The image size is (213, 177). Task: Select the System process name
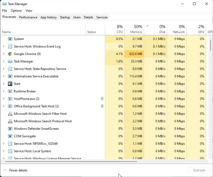coord(19,39)
